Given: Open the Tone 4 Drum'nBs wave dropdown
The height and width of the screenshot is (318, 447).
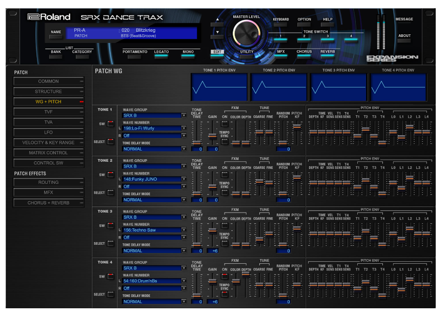Looking at the screenshot, I should click(154, 281).
